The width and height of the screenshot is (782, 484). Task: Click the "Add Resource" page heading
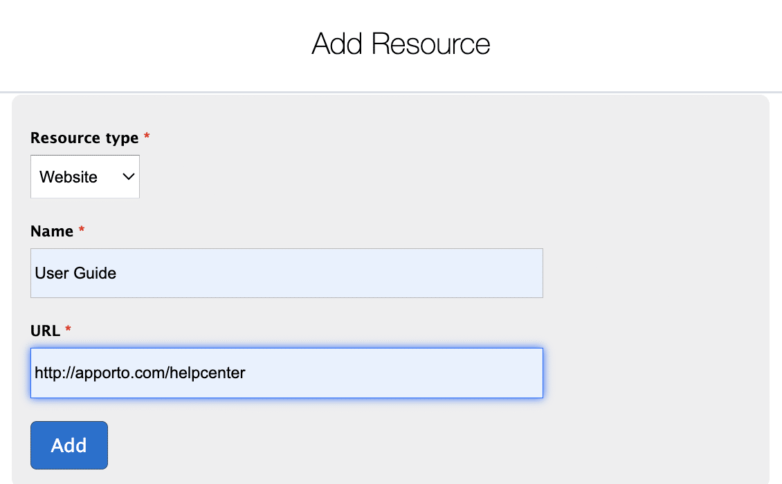tap(401, 44)
